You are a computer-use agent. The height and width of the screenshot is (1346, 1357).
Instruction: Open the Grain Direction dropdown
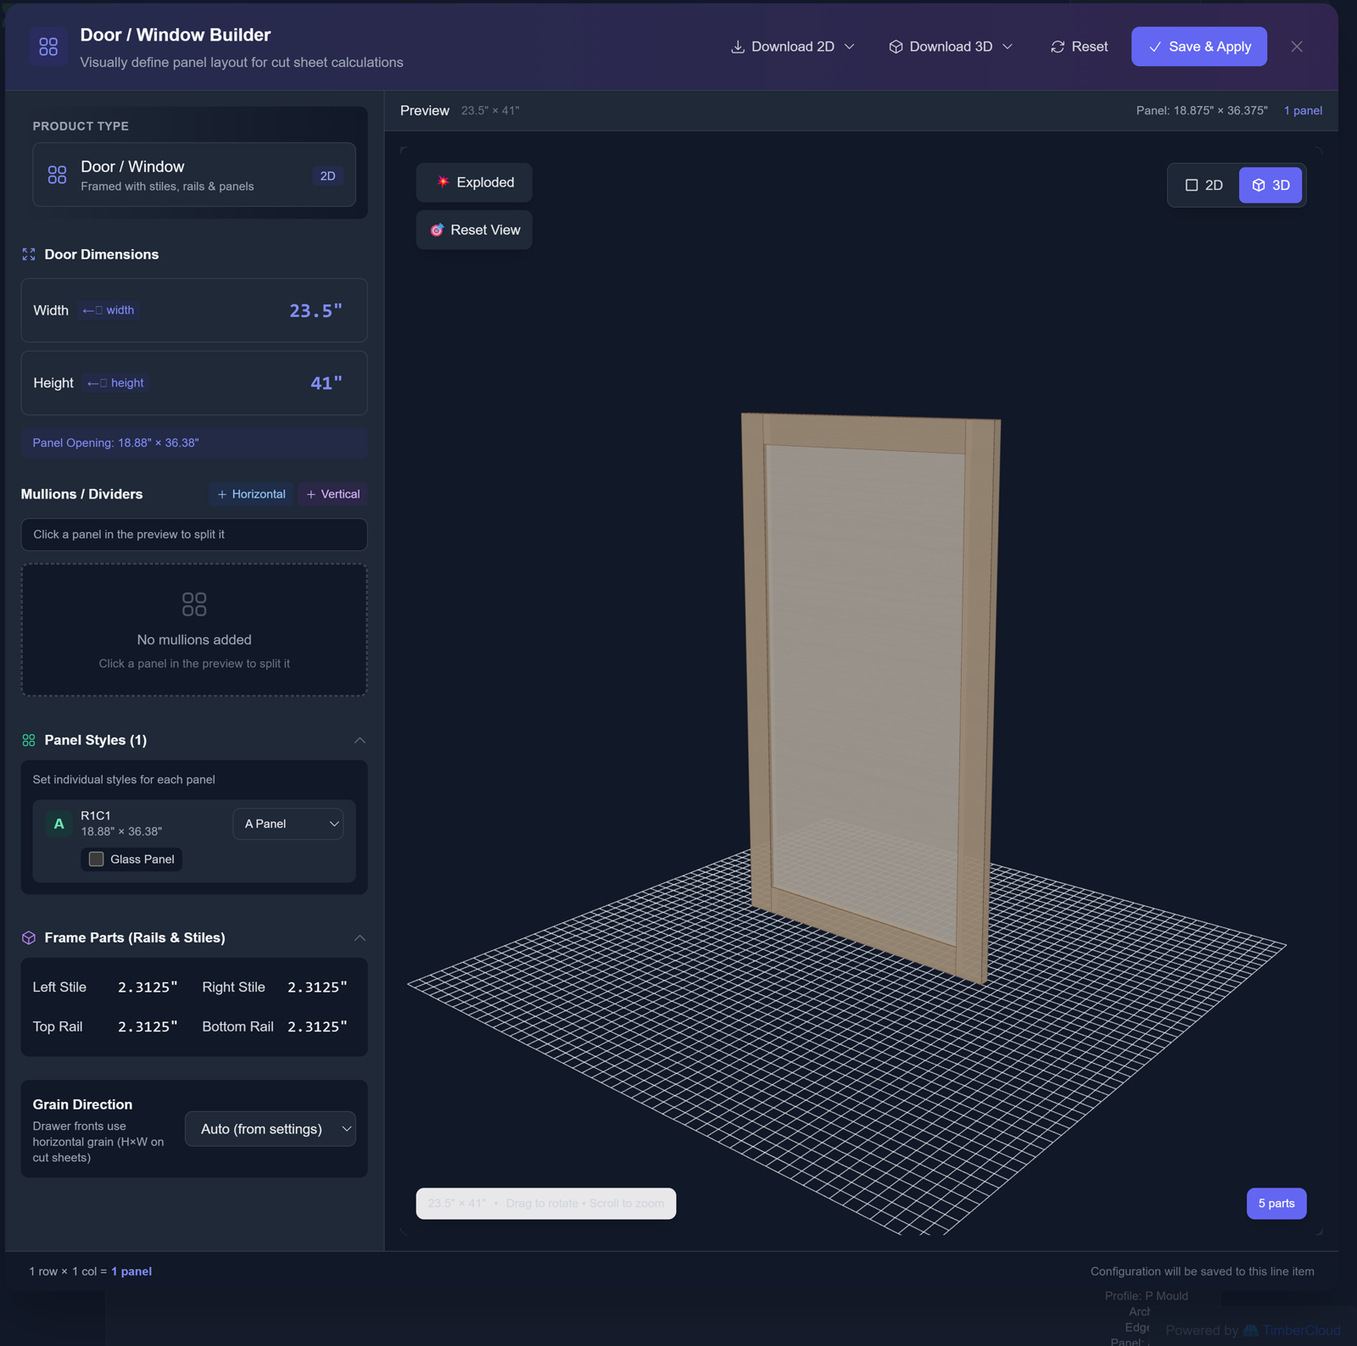(271, 1129)
